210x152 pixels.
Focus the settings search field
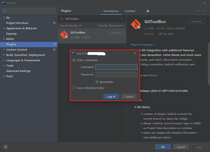(29, 11)
